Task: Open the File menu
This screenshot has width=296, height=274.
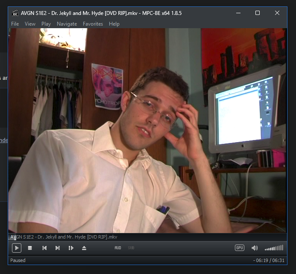Action: click(15, 24)
